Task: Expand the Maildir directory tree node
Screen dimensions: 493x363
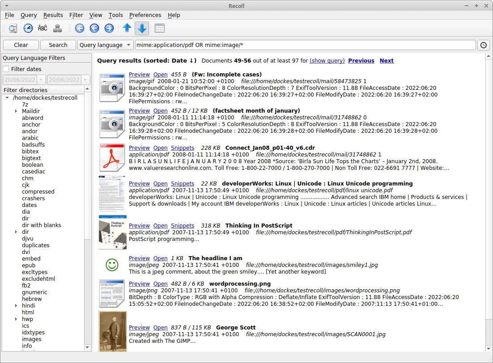Action: [16, 111]
